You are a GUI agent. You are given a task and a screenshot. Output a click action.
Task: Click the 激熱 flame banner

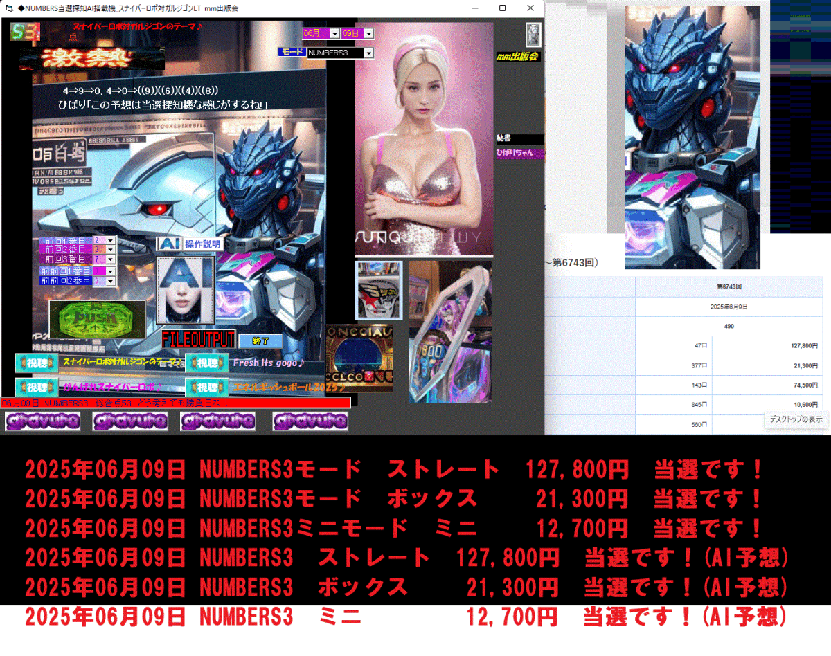(x=91, y=58)
